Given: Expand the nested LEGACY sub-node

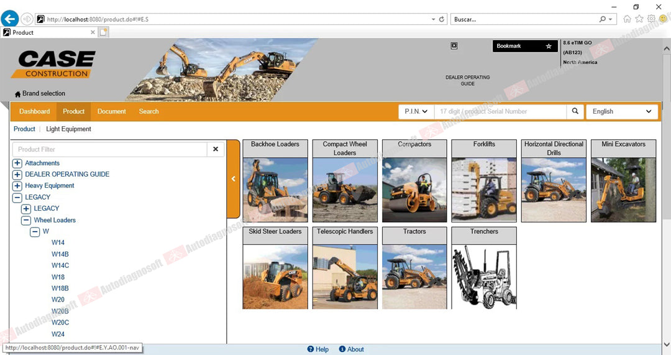Looking at the screenshot, I should (26, 208).
